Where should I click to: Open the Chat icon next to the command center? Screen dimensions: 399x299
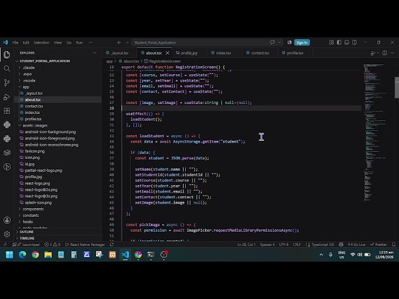(x=272, y=42)
